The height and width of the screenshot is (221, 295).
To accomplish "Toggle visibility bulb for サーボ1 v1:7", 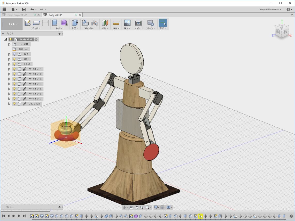I will click(x=14, y=99).
